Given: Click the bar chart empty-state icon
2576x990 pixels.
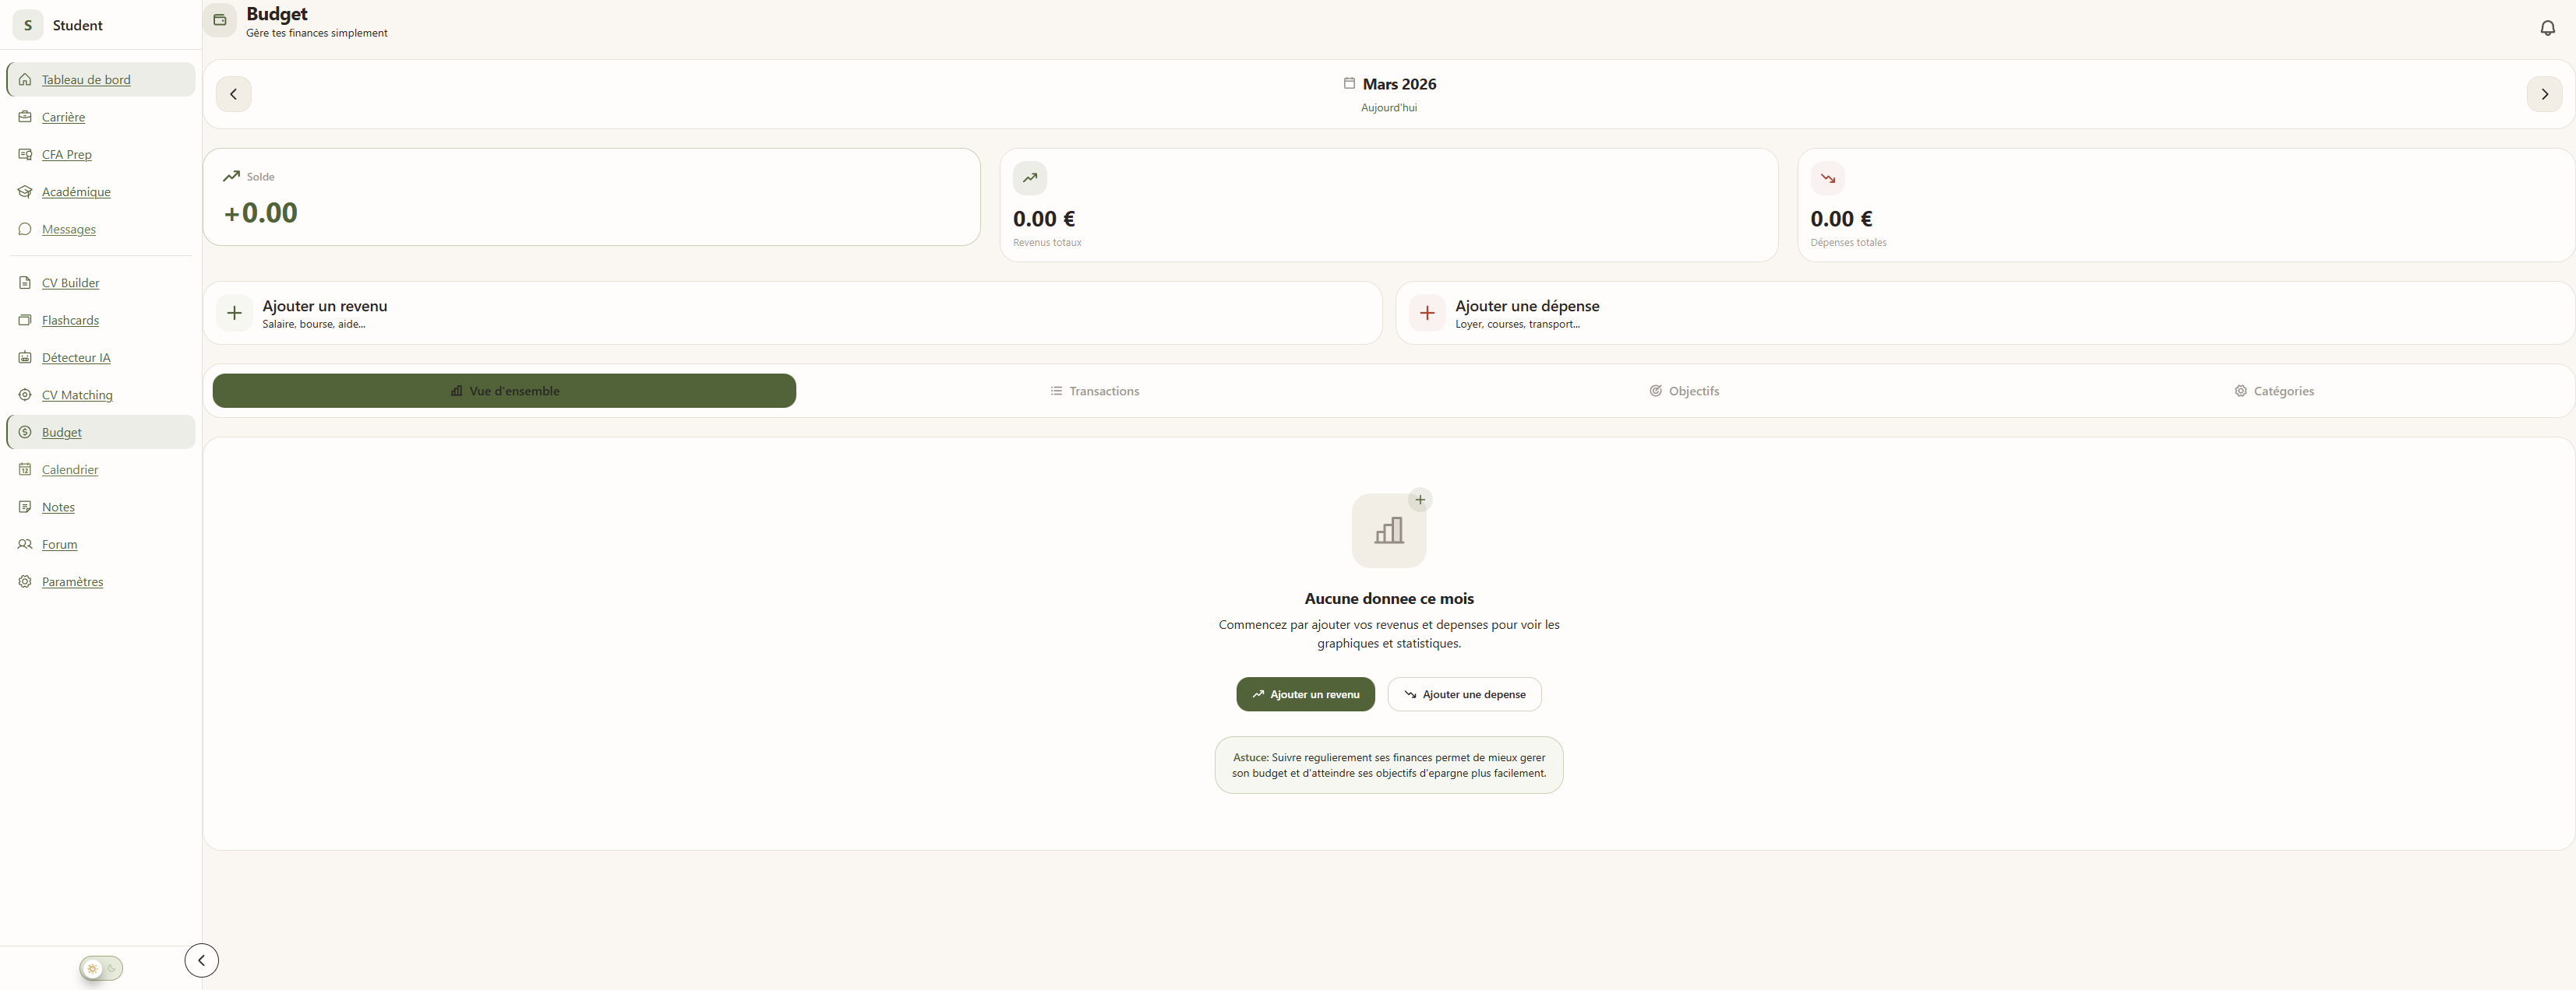Looking at the screenshot, I should 1388,531.
